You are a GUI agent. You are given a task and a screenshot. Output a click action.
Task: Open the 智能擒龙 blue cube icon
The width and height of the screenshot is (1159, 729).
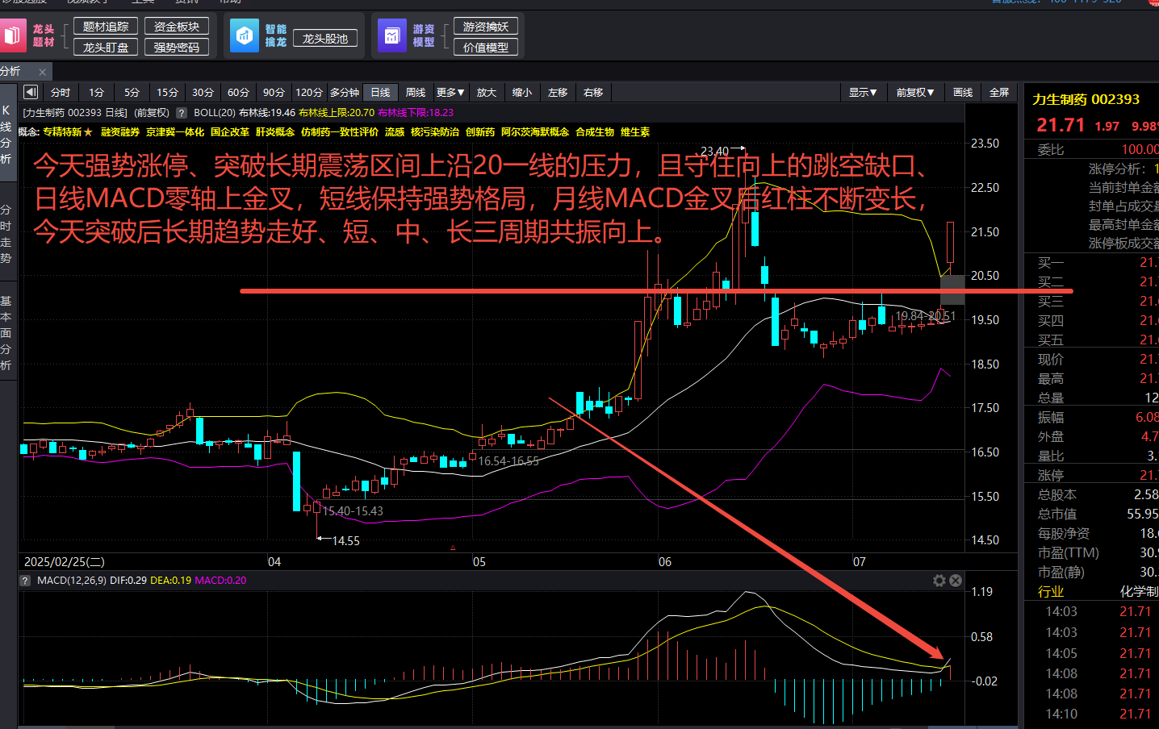pos(244,35)
